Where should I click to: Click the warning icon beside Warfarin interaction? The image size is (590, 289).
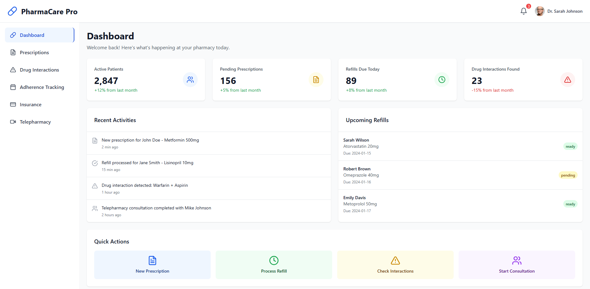(95, 186)
